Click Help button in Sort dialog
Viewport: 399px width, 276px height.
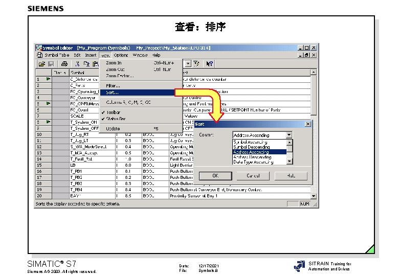tap(291, 176)
